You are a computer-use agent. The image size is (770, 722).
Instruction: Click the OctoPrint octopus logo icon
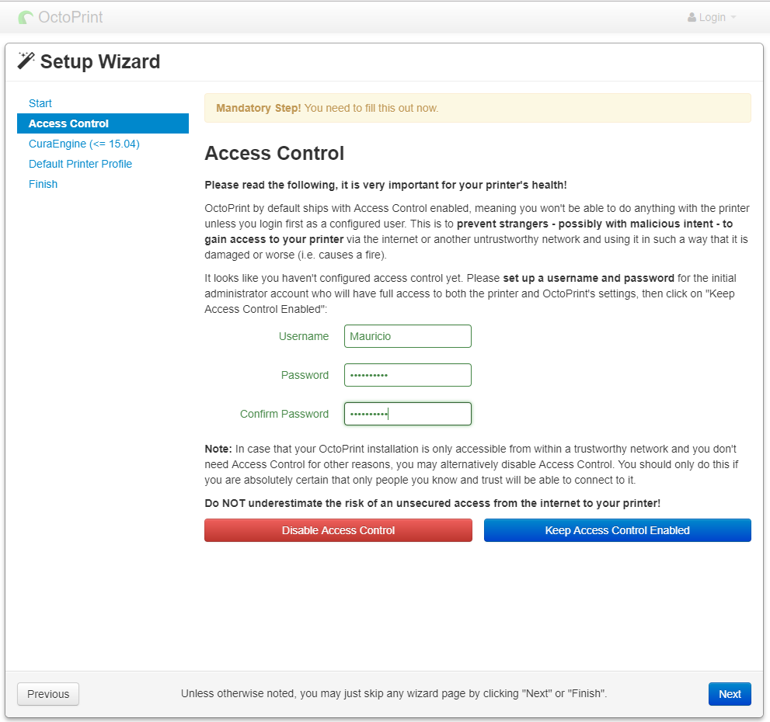coord(26,17)
